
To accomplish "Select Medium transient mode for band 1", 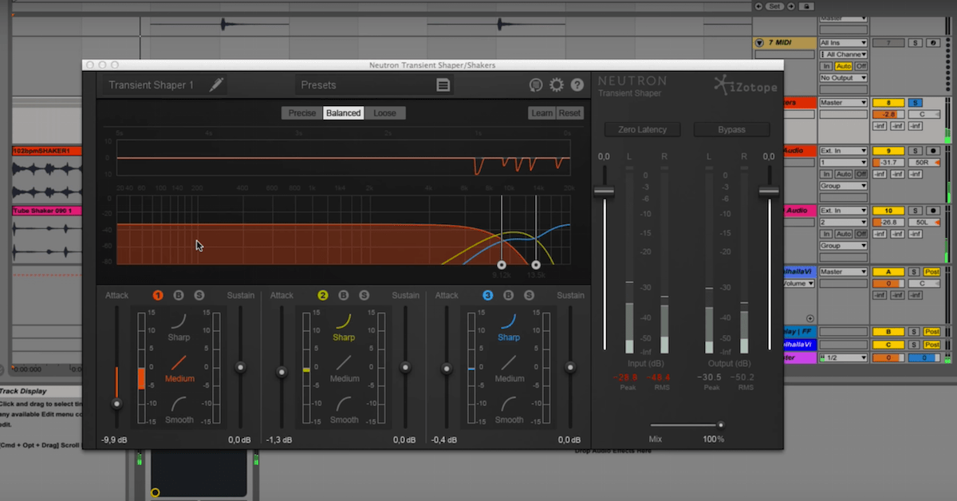I will point(179,377).
